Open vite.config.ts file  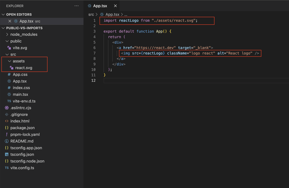coord(22,168)
